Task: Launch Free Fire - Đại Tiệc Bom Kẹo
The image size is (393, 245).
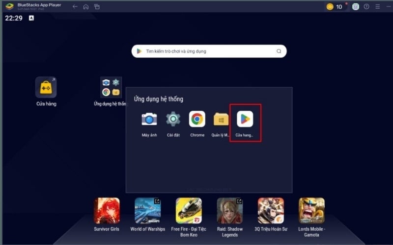Action: [x=189, y=211]
